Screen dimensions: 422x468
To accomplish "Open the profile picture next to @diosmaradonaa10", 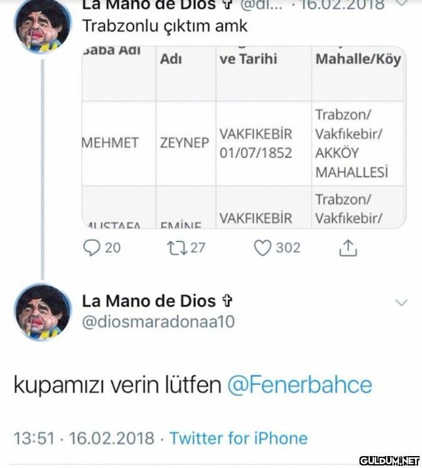I will point(42,312).
